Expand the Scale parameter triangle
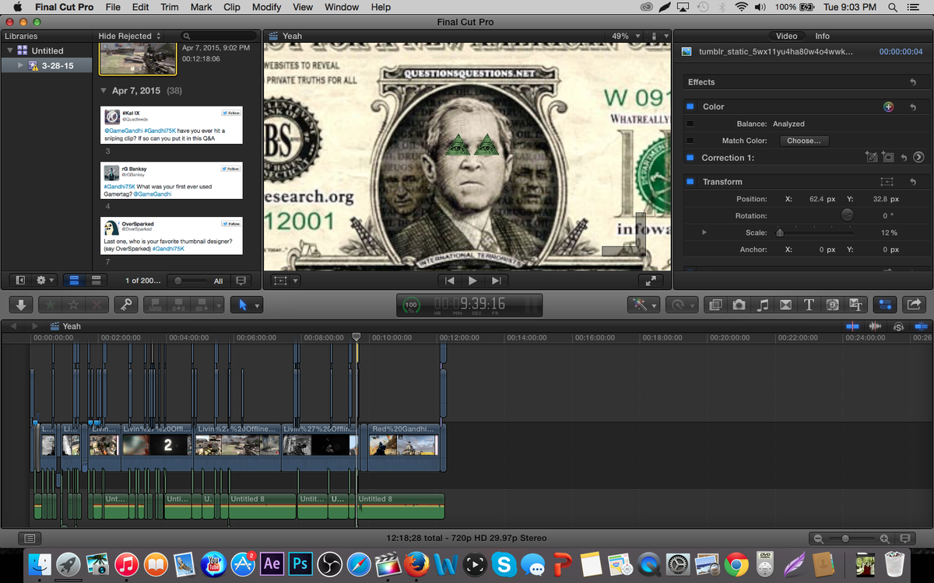Viewport: 934px width, 583px height. click(x=704, y=232)
